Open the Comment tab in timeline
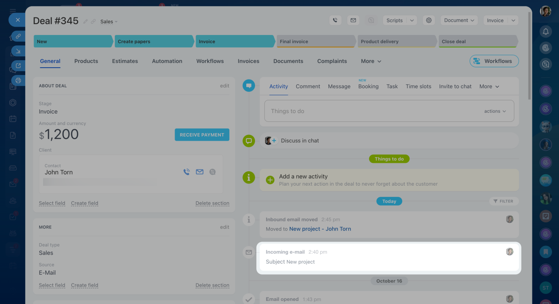 click(308, 86)
